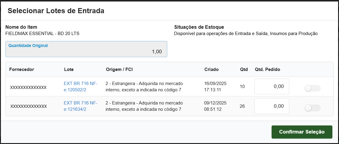The height and width of the screenshot is (144, 339).
Task: Click the item name FIELDMAX ESSENTIAL - BD 20 LTS
Action: (x=42, y=34)
